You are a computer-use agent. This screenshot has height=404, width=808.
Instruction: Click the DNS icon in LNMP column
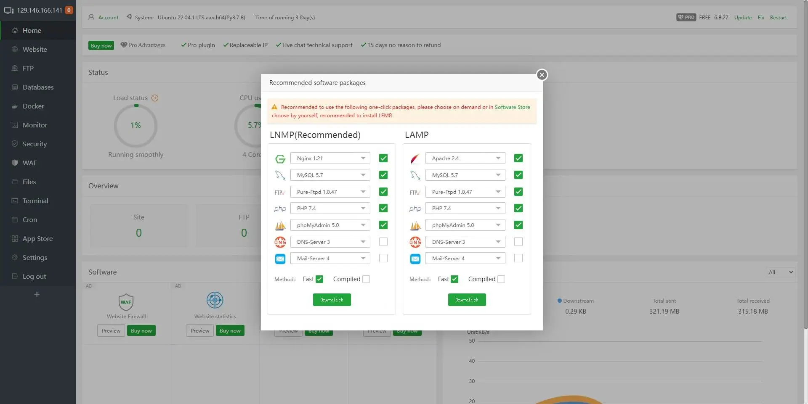(x=280, y=242)
